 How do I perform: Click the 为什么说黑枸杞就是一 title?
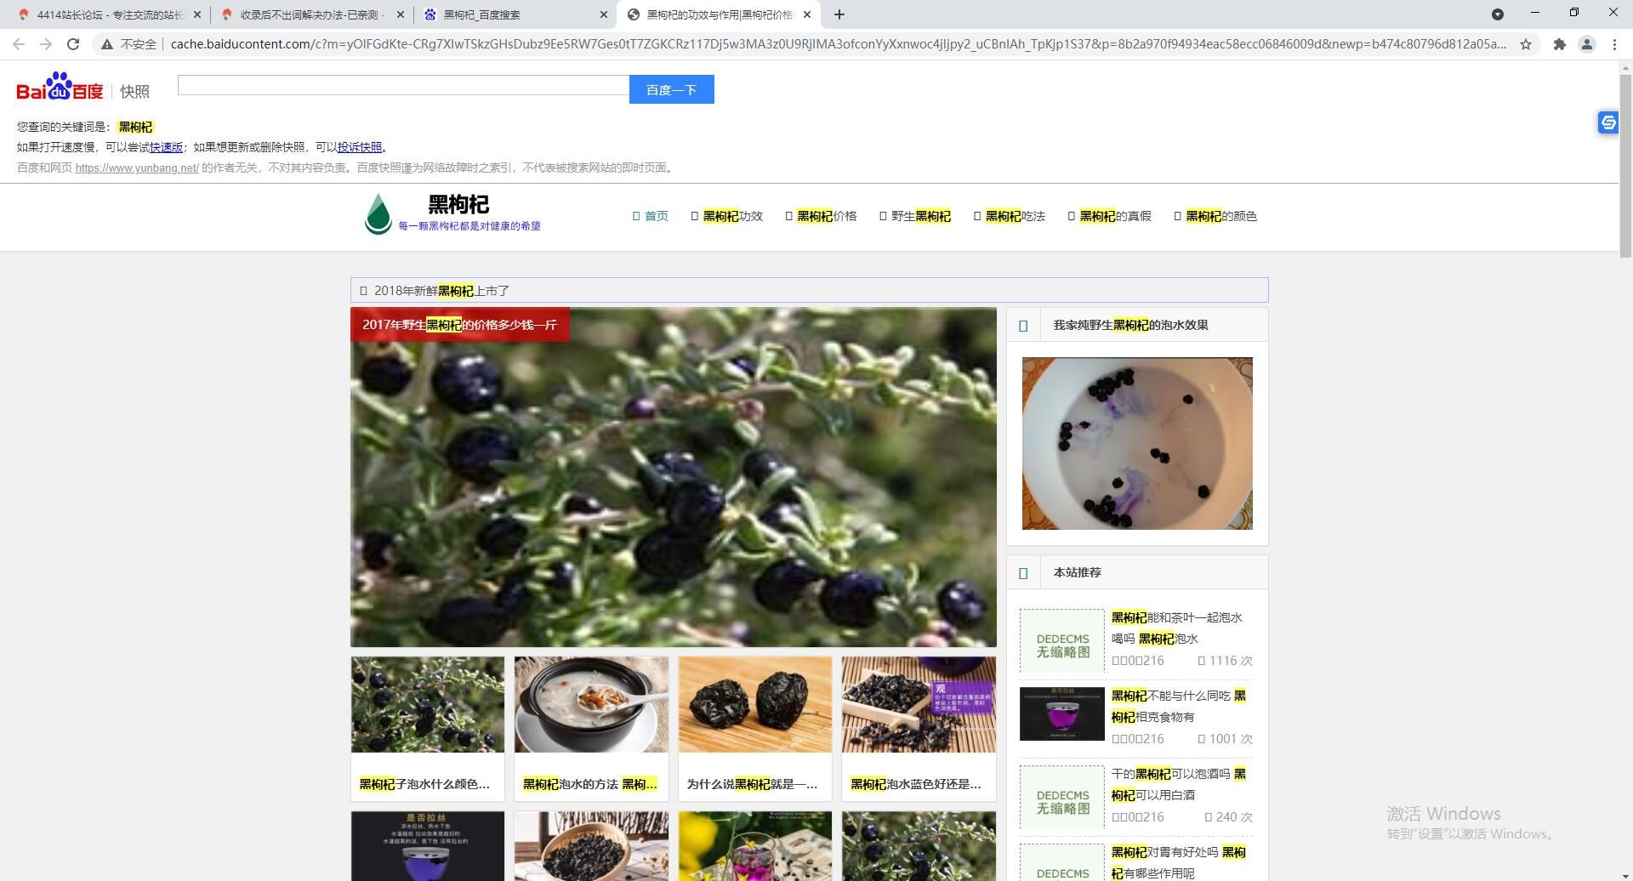pos(752,784)
